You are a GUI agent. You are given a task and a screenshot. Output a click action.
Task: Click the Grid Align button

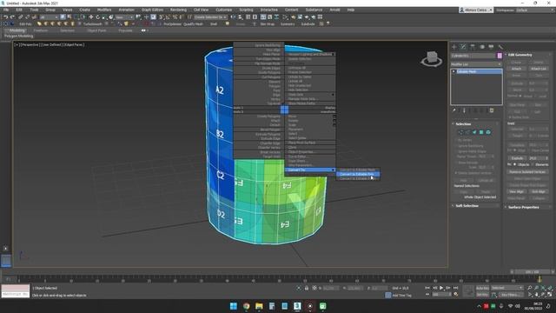pos(539,191)
